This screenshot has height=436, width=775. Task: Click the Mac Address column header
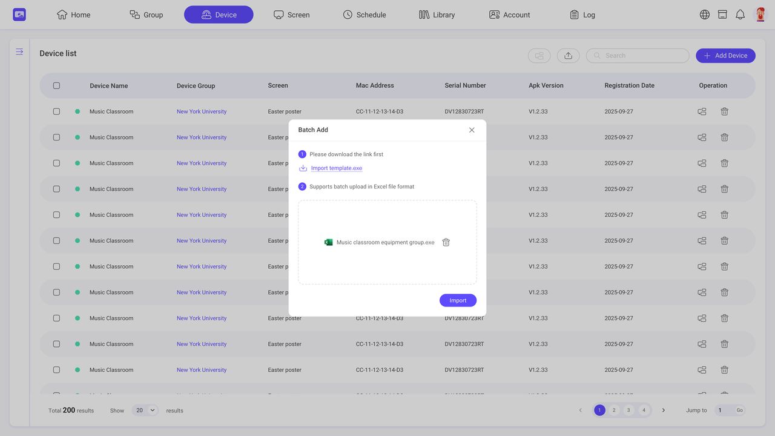[x=375, y=85]
